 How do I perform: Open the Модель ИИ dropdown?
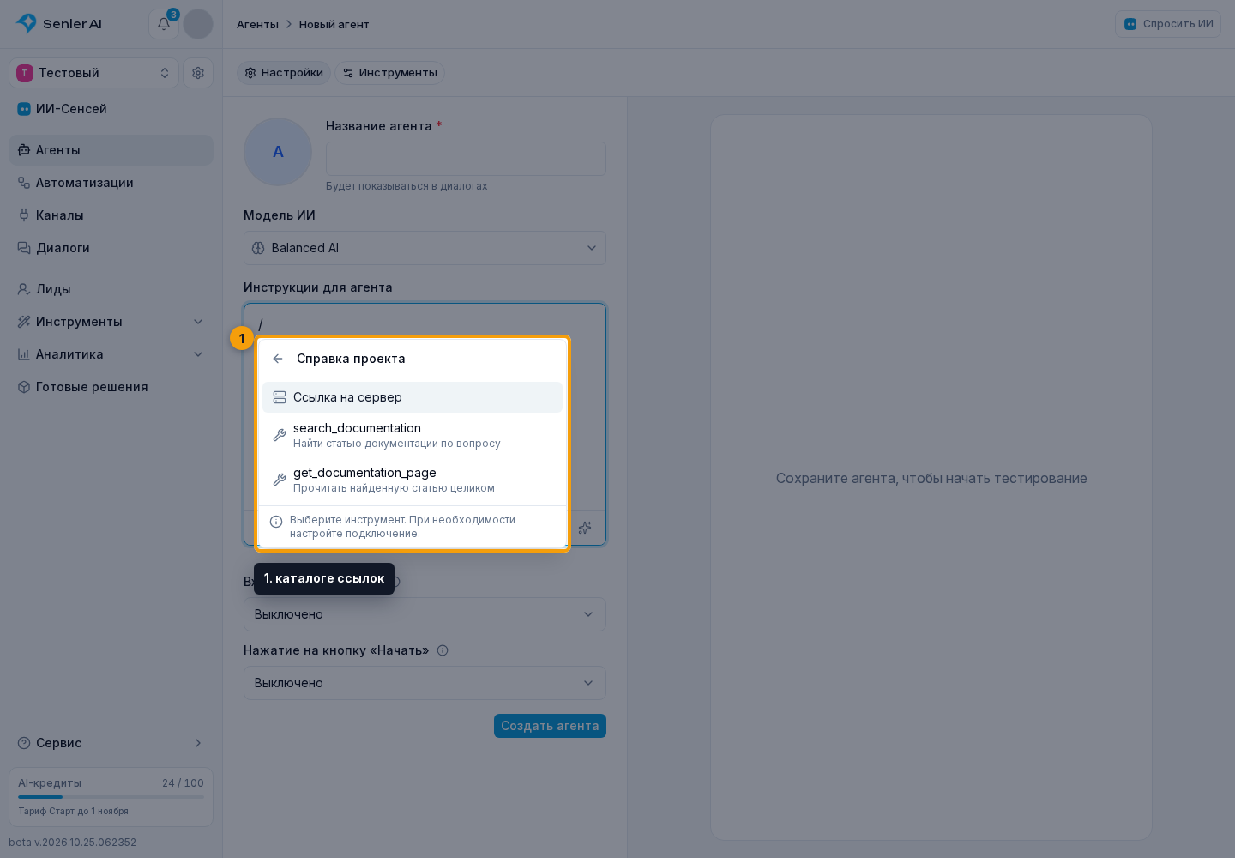[425, 248]
